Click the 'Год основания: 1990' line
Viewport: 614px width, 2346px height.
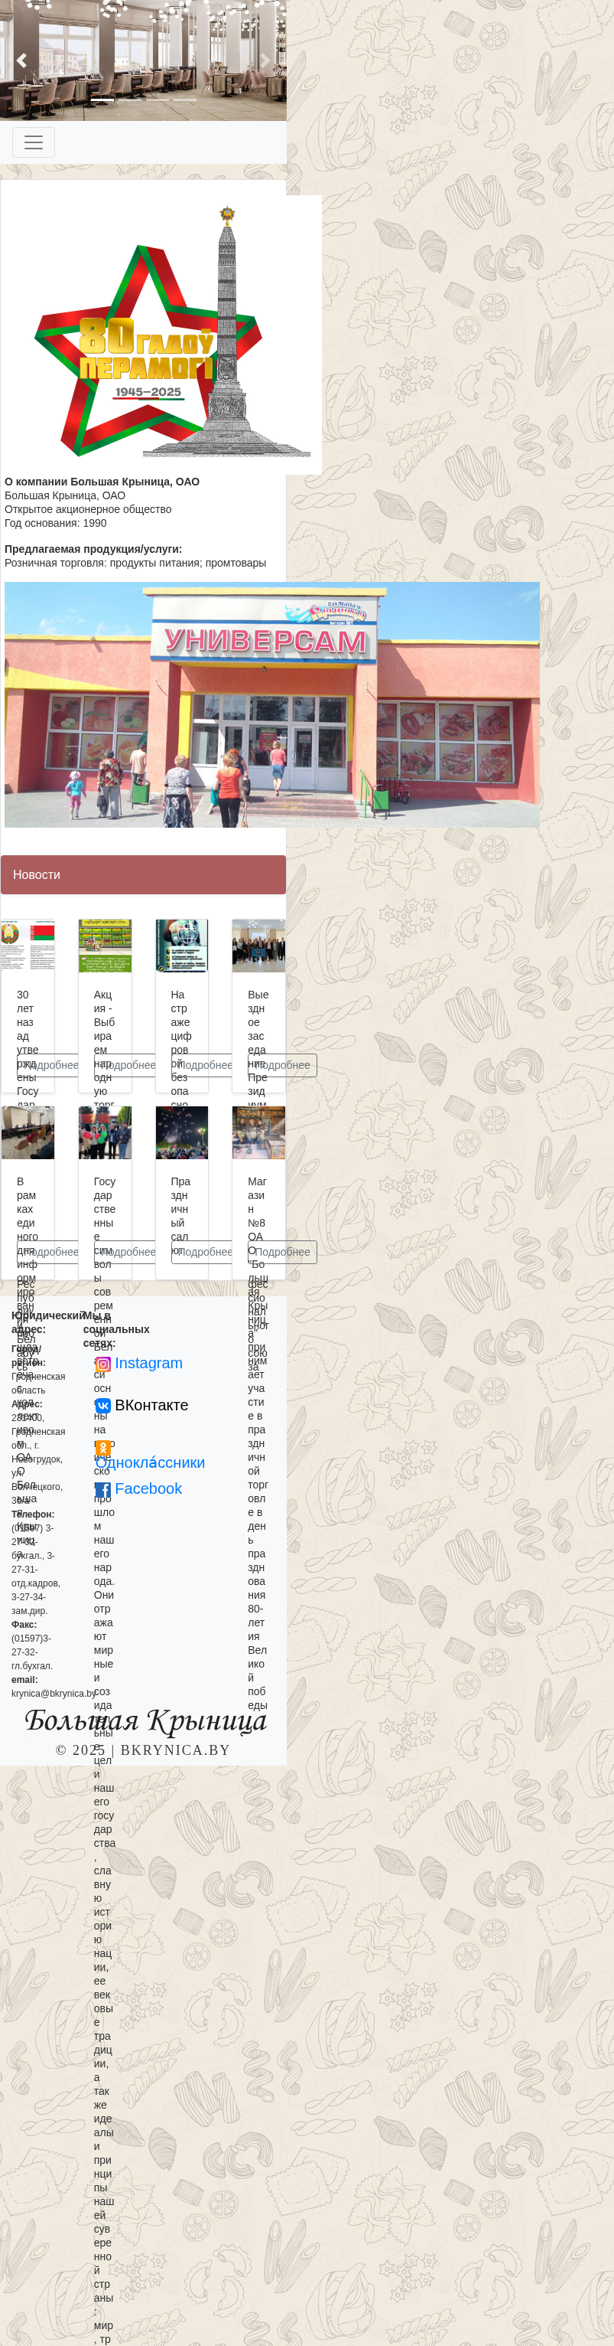click(56, 523)
